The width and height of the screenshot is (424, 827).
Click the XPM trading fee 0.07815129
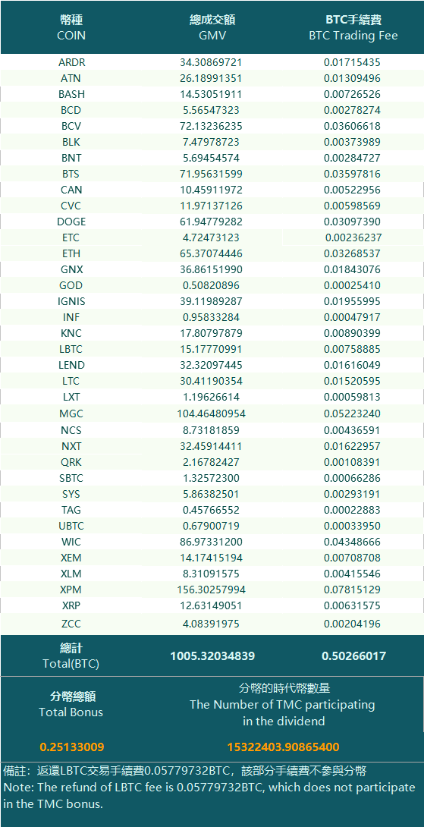352,589
